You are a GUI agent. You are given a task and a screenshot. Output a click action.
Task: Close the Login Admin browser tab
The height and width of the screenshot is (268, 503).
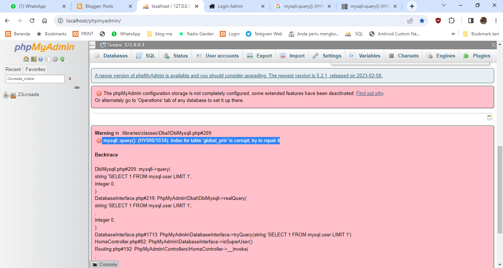(263, 6)
